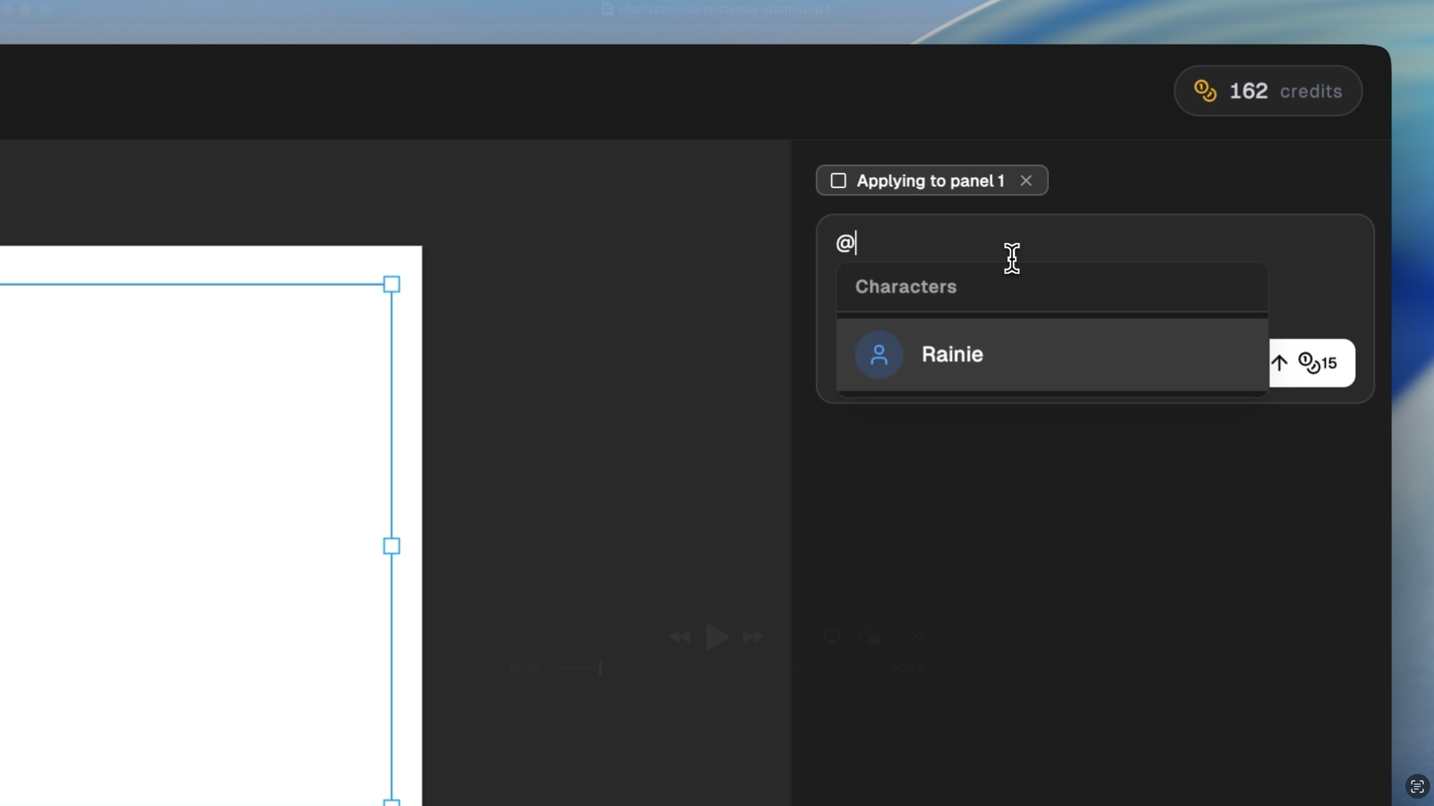Viewport: 1434px width, 806px height.
Task: Click the panel square icon in chip
Action: click(x=838, y=181)
